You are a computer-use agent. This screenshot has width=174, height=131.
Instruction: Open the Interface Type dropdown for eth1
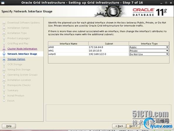tap(149, 51)
